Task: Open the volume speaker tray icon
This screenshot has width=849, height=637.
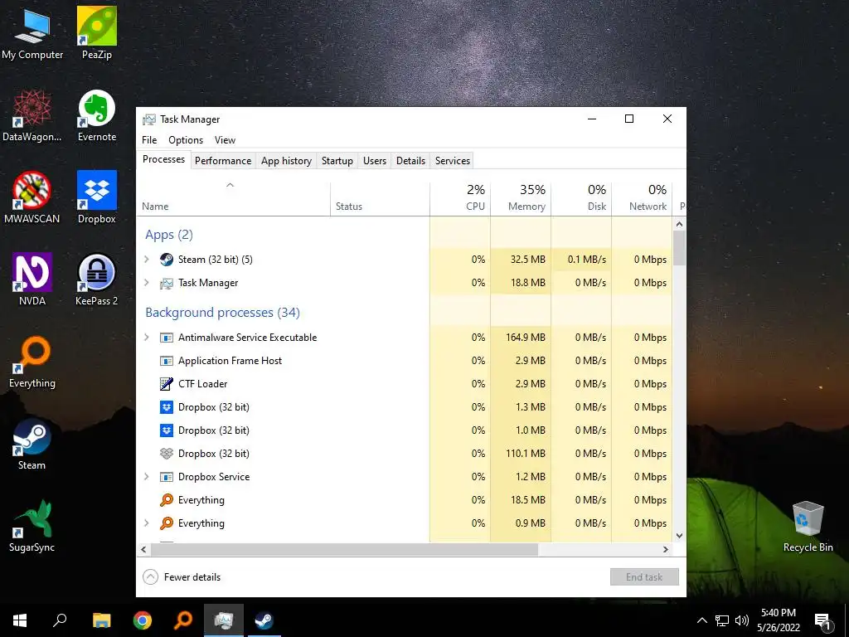Action: 742,620
